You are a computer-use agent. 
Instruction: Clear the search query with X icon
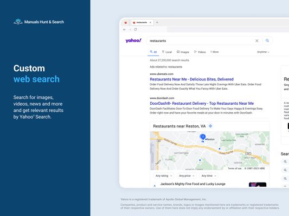pyautogui.click(x=257, y=40)
